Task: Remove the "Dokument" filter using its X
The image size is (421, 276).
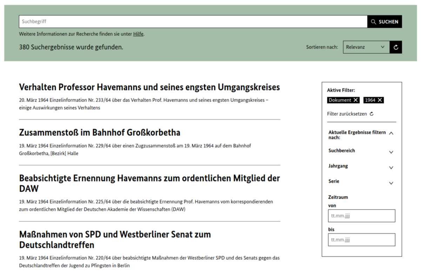Action: point(356,100)
